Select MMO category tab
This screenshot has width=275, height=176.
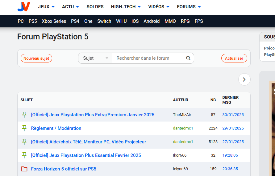(170, 21)
